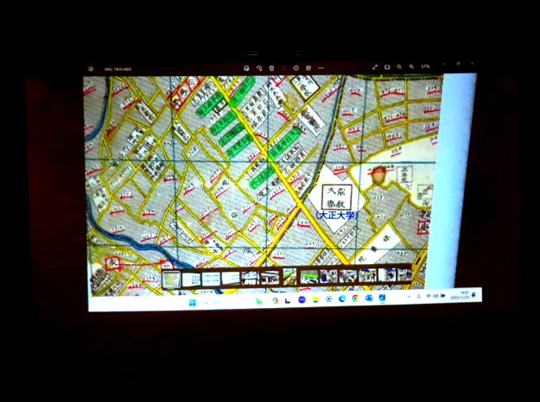Open the clock and date flyout
Screen dimensions: 540x402
pyautogui.click(x=460, y=295)
